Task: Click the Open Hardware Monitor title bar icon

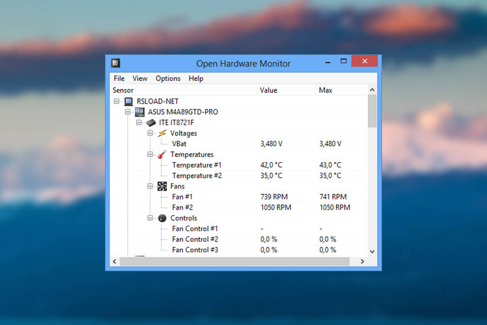Action: (116, 62)
